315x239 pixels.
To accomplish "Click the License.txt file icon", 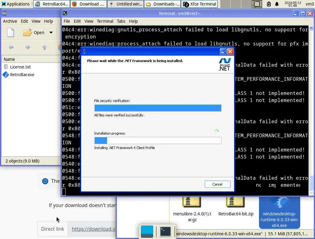I will pyautogui.click(x=6, y=67).
